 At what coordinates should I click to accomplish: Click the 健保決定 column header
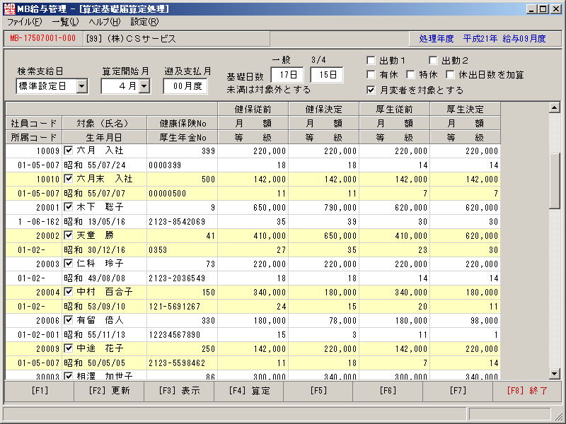pos(324,109)
